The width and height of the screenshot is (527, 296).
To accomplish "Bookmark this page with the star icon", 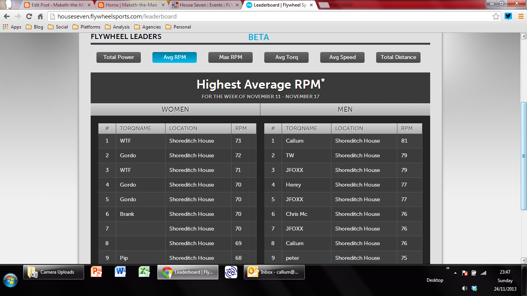I will (x=496, y=17).
